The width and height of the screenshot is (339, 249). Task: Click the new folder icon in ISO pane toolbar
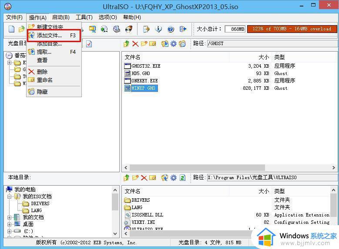coord(144,44)
